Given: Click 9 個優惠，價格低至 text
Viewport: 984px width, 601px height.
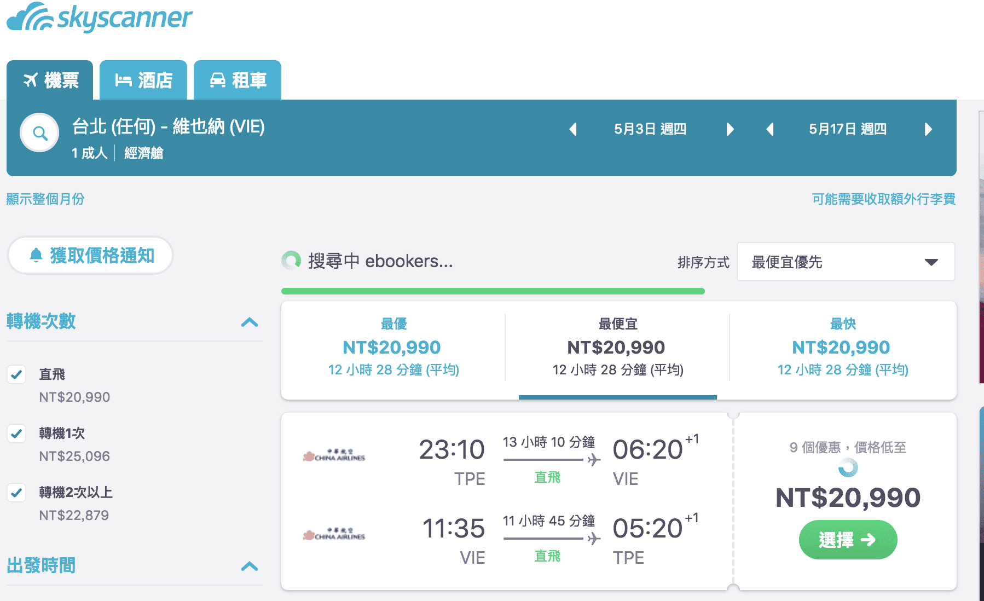Looking at the screenshot, I should pyautogui.click(x=848, y=447).
